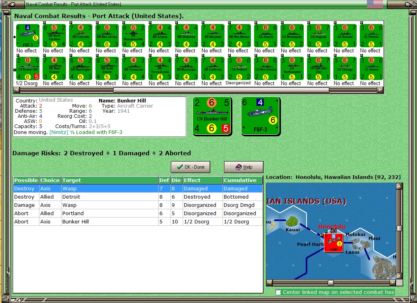Select the CA Chicago counter
Screen dimensions: 417x303
345,69
